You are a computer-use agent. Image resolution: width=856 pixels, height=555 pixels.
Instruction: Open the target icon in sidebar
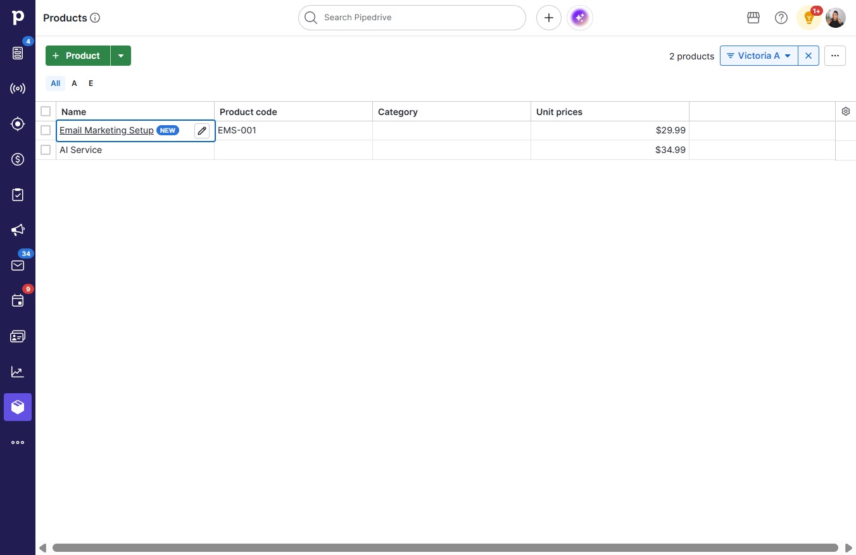[x=18, y=124]
